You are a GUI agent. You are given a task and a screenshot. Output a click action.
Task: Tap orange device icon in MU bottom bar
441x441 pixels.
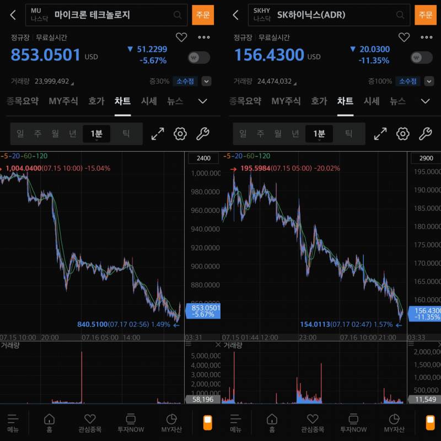[x=208, y=423]
